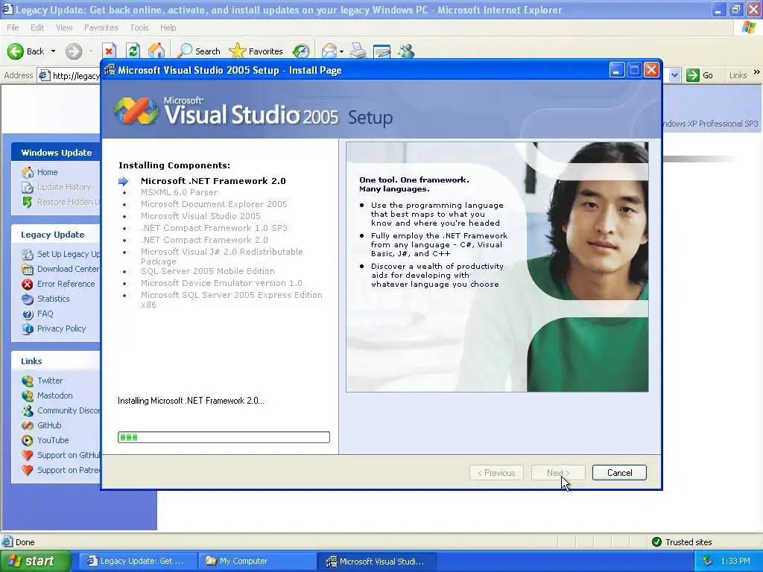Click the blue arrow beside .NET Framework 2.0
This screenshot has width=763, height=572.
point(123,182)
